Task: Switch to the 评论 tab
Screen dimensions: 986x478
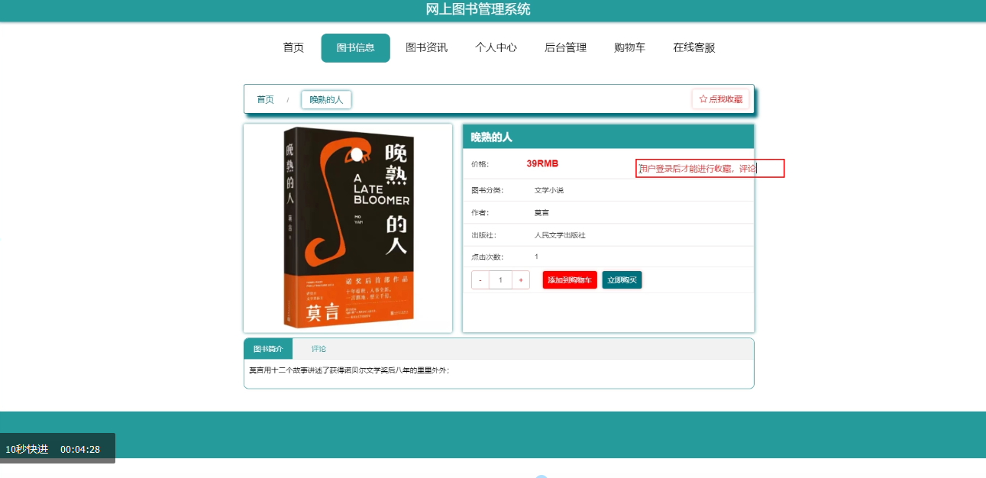Action: [318, 349]
